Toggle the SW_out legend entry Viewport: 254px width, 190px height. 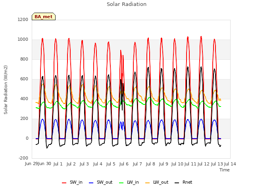(x=100, y=182)
